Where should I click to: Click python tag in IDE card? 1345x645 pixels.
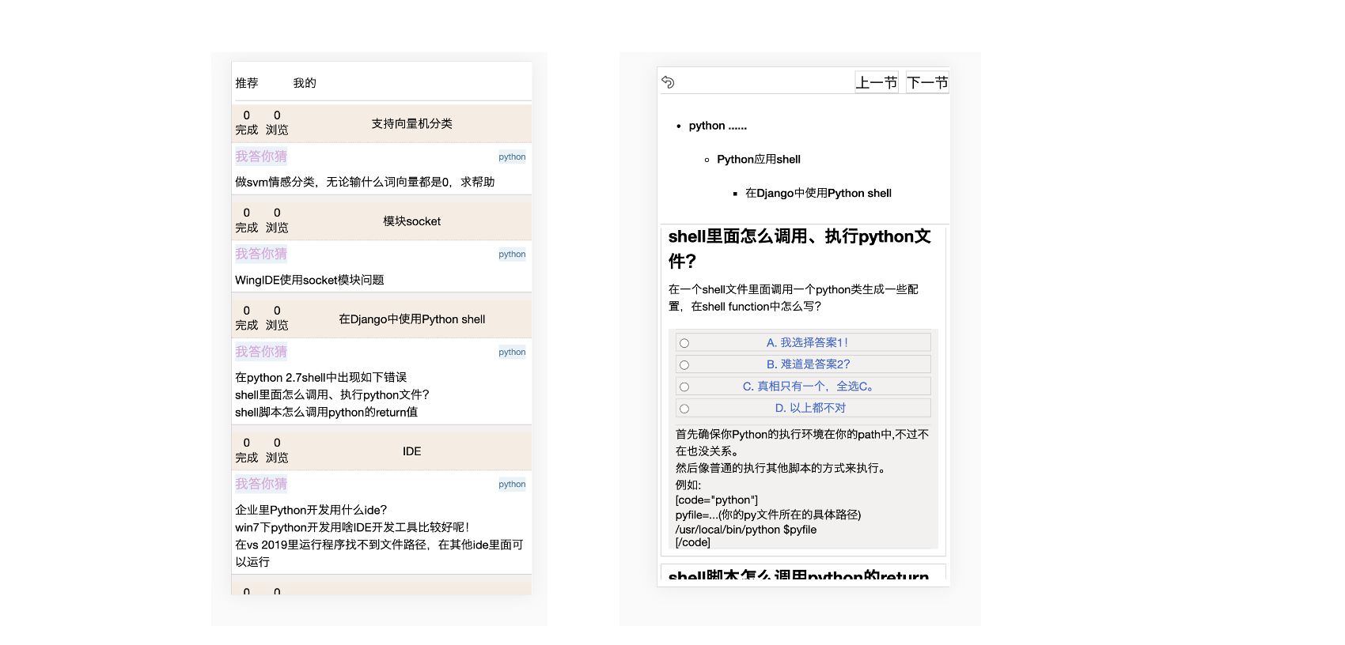(x=512, y=484)
